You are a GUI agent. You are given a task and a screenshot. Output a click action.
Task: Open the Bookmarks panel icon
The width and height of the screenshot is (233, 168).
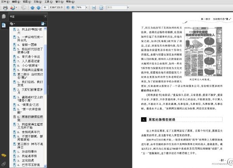click(4, 25)
